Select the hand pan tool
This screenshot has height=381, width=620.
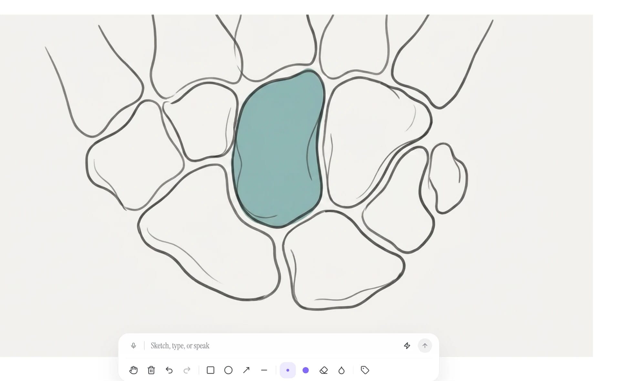pyautogui.click(x=133, y=370)
